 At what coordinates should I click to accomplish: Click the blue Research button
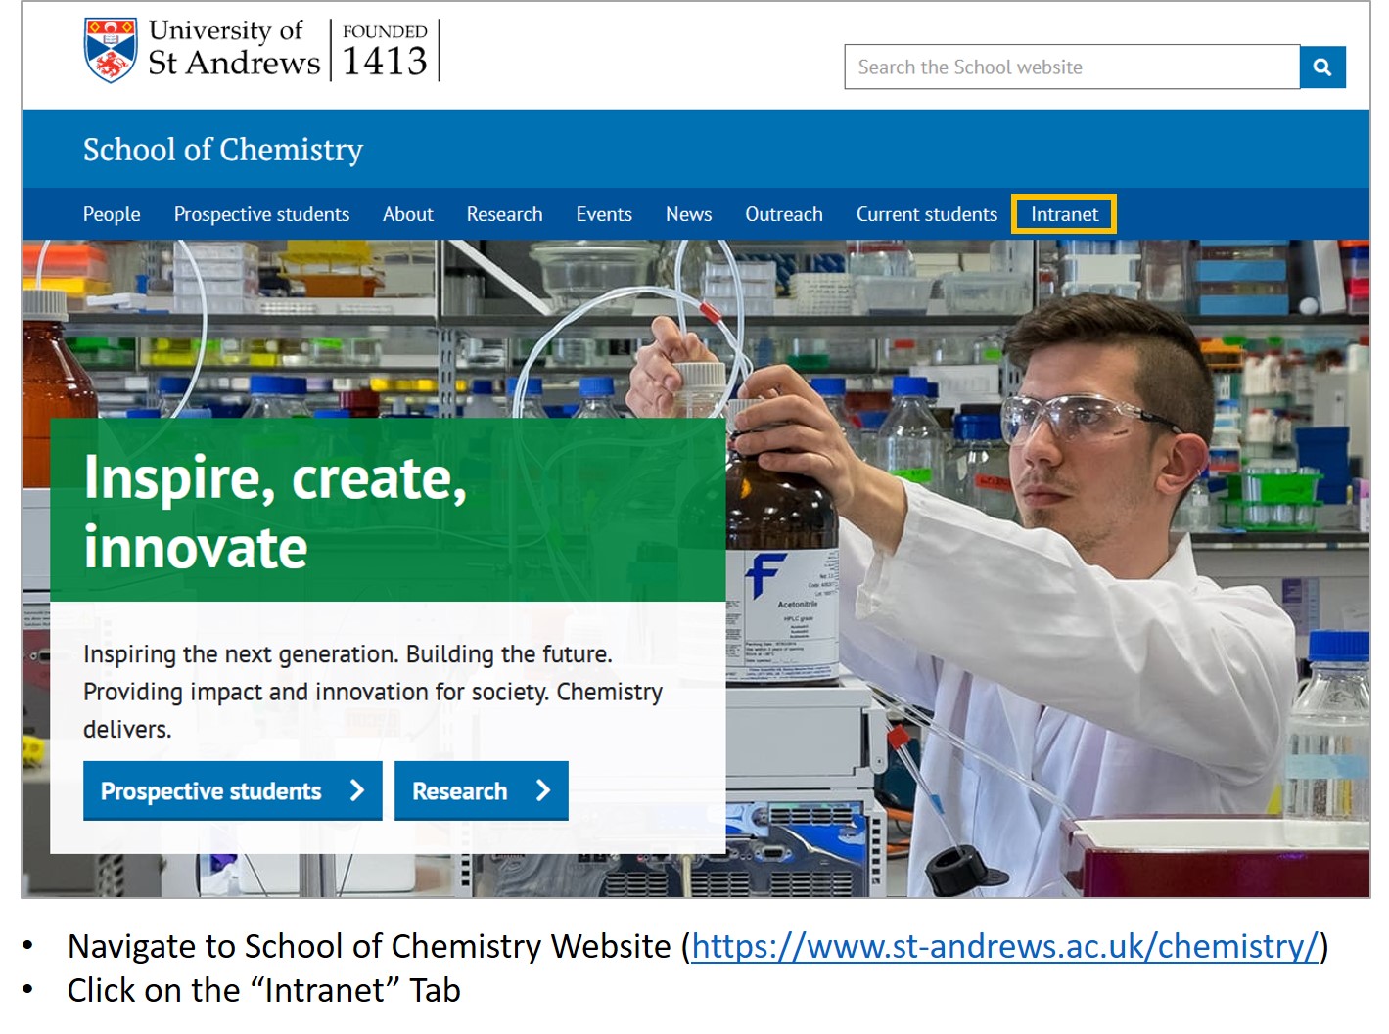coord(481,790)
